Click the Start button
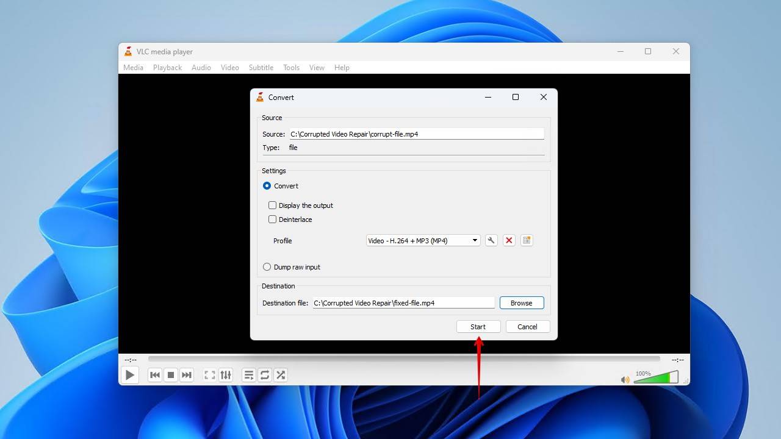The image size is (781, 439). [478, 327]
